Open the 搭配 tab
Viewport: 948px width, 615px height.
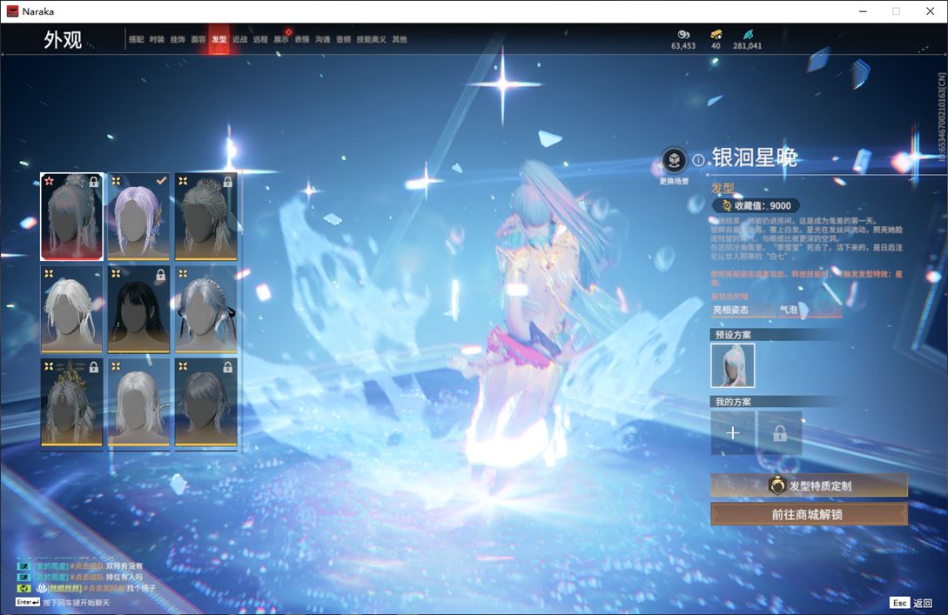tap(136, 39)
